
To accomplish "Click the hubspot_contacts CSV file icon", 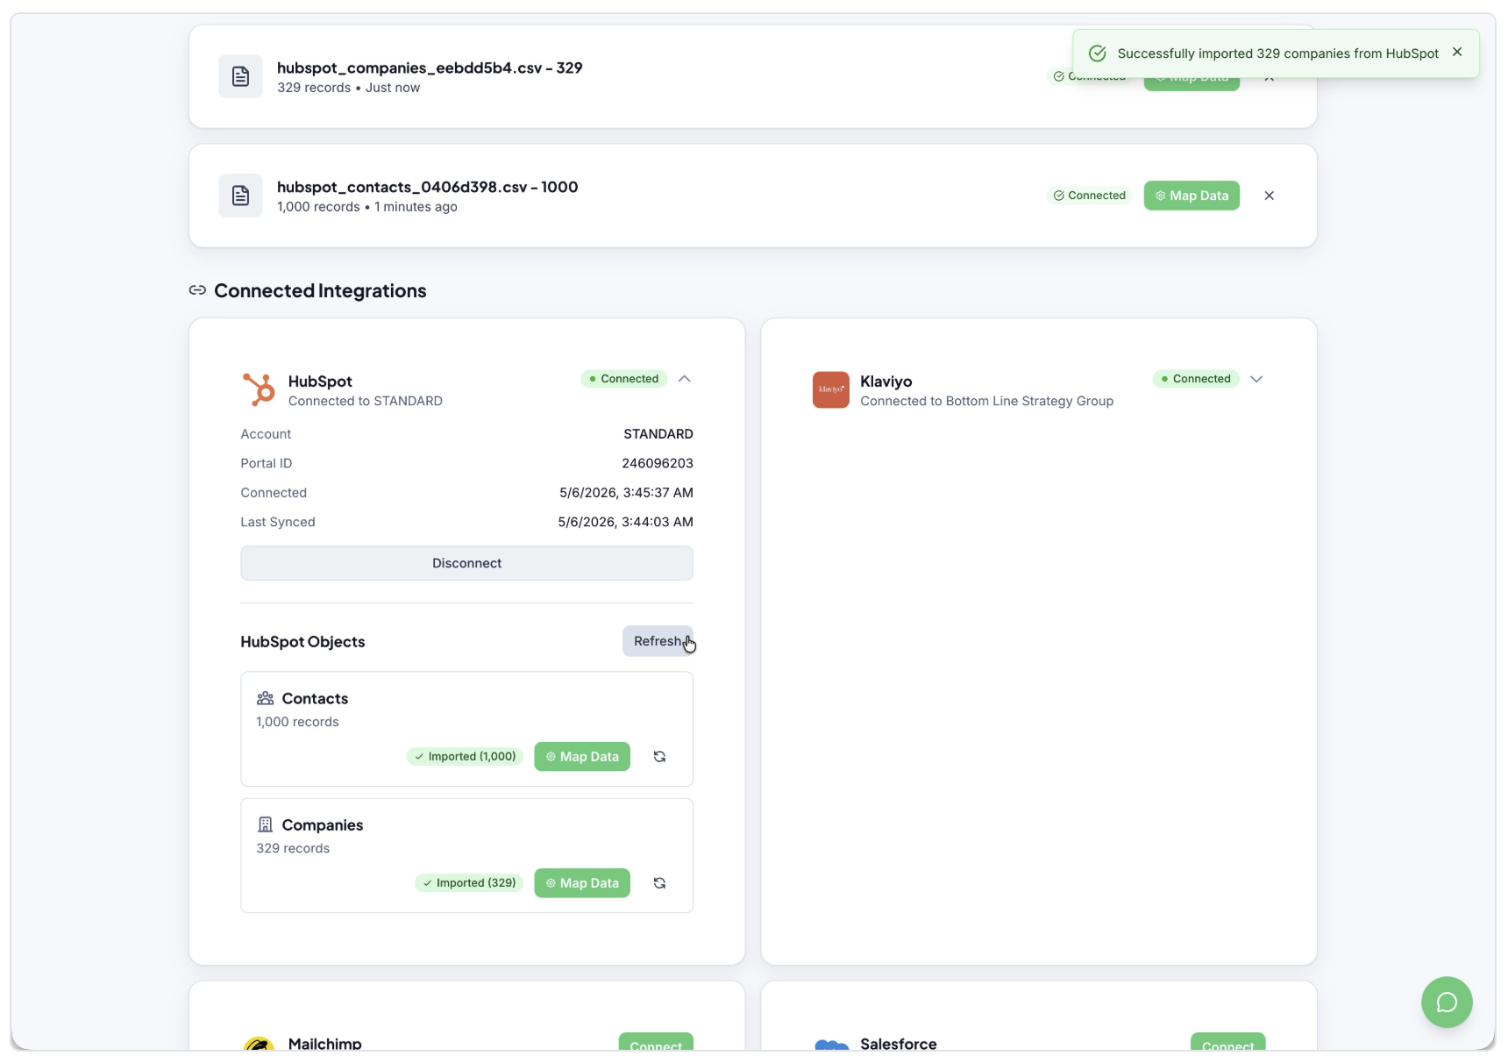I will (x=240, y=196).
